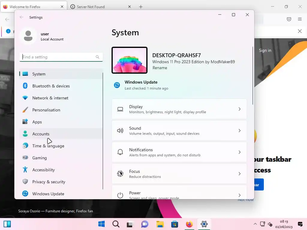
Task: Click the Gaming controller icon
Action: (25, 158)
